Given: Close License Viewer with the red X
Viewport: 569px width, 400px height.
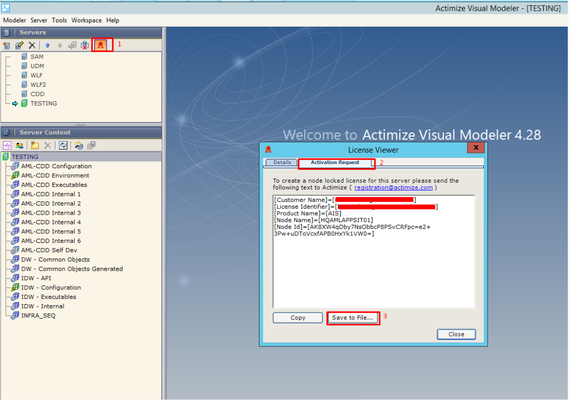Looking at the screenshot, I should (476, 148).
